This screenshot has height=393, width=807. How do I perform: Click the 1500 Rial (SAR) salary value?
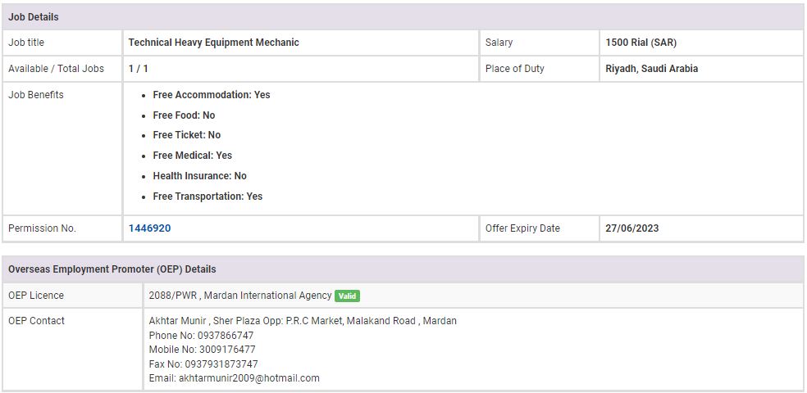(x=641, y=43)
